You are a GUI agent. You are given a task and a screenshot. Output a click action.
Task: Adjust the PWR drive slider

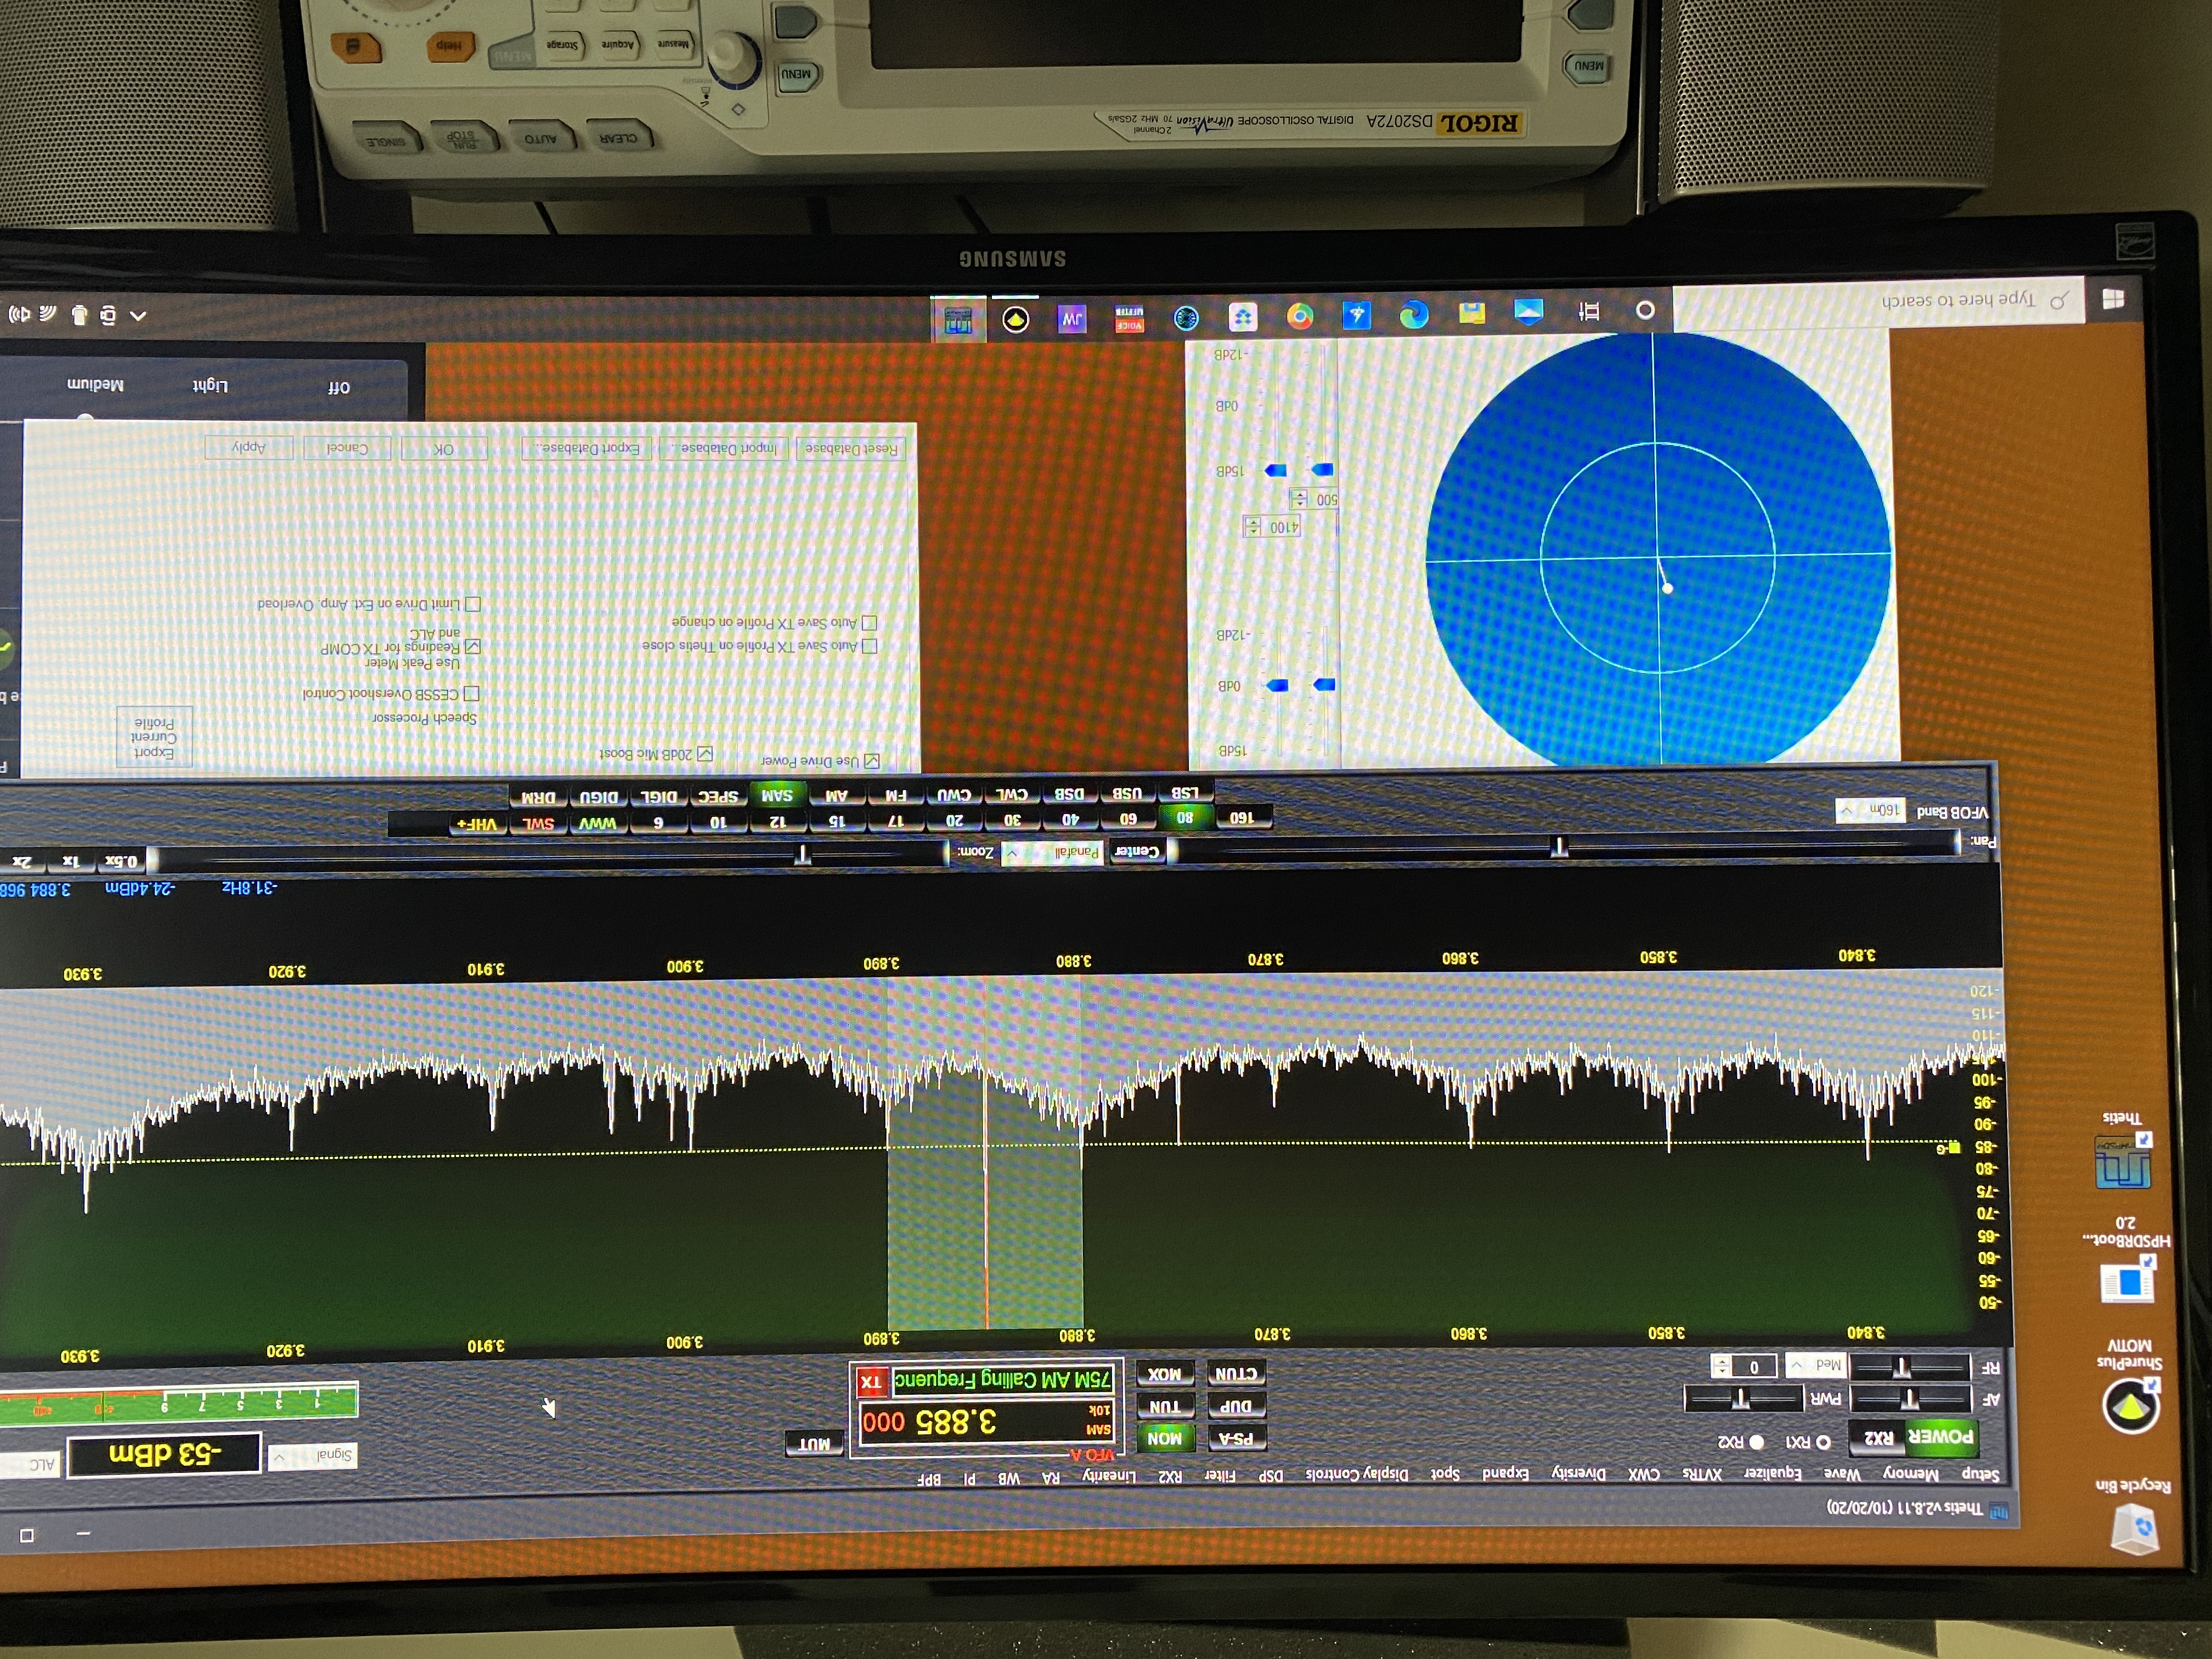[x=1745, y=1398]
